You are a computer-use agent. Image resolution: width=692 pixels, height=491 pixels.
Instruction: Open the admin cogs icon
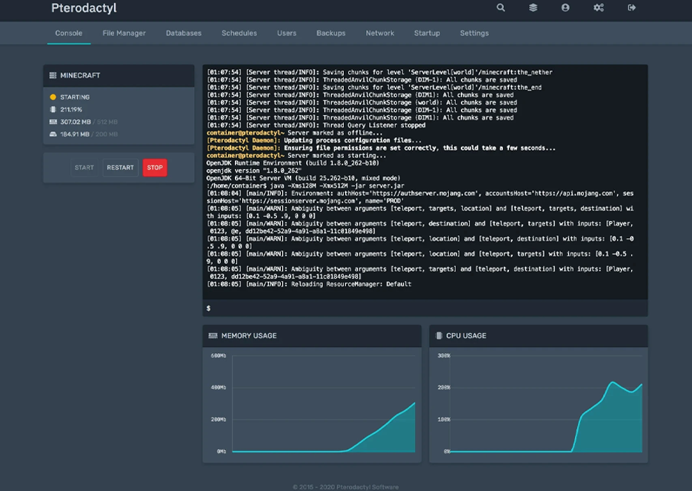pyautogui.click(x=599, y=7)
